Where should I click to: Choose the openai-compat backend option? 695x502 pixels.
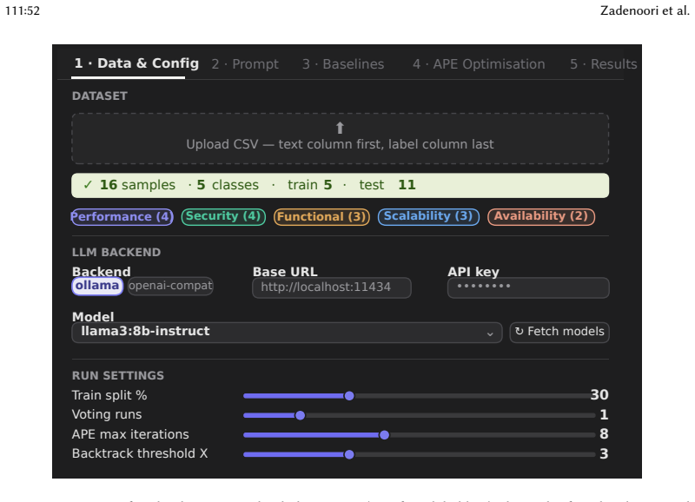[x=170, y=286]
